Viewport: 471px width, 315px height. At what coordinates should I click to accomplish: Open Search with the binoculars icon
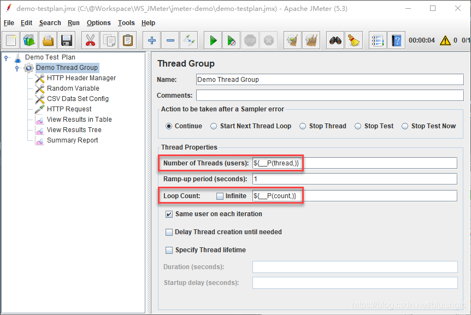tap(335, 40)
